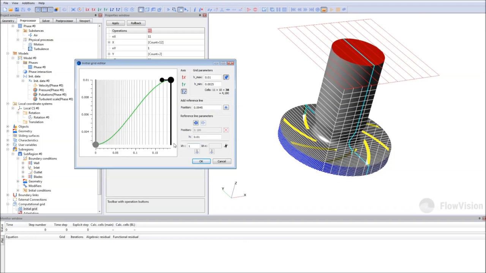
Task: Click the skip to last frame icon
Action: pos(311,9)
